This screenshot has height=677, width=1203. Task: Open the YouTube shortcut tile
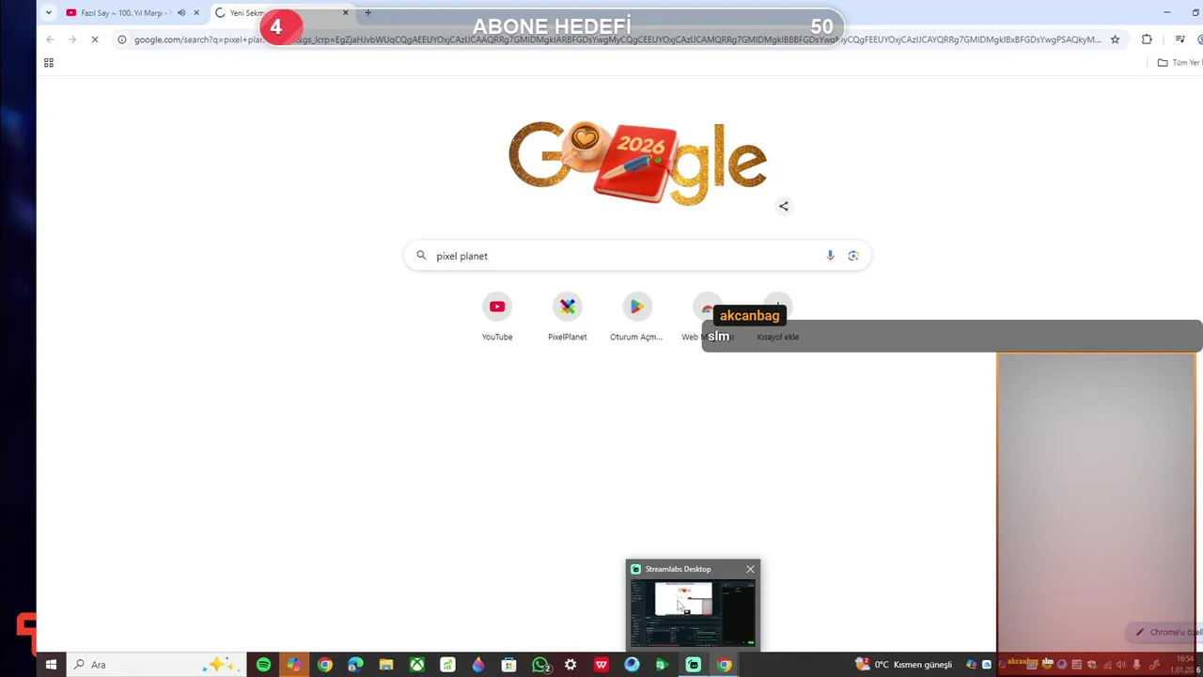tap(497, 317)
